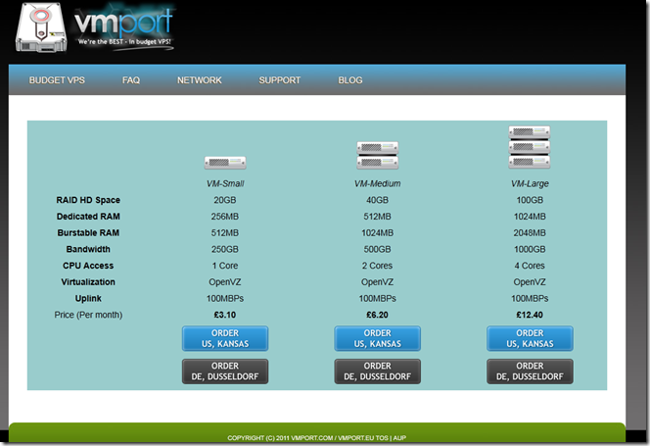Click the 100GB disk space value

coord(530,200)
